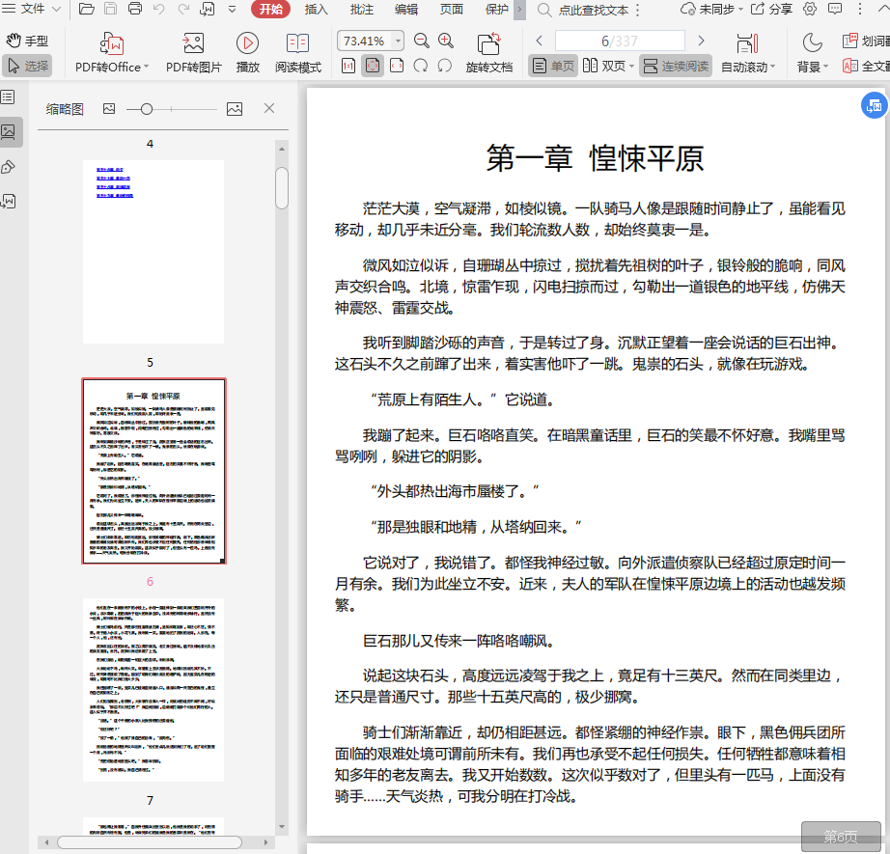Click the print icon in title bar
The height and width of the screenshot is (854, 890).
click(x=135, y=10)
